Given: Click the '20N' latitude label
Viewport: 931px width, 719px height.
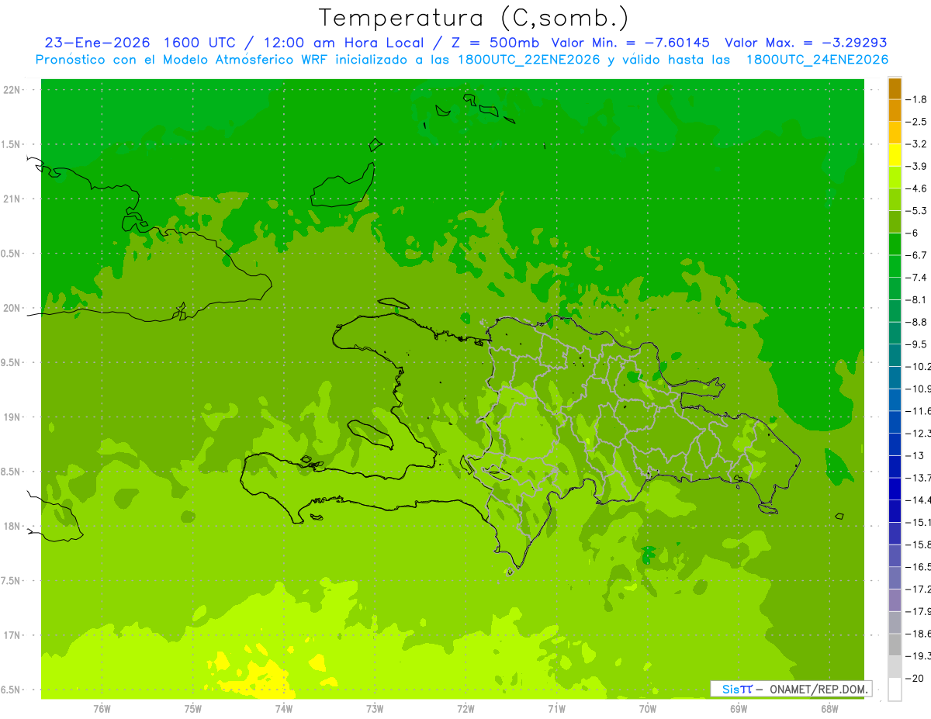Looking at the screenshot, I should (x=12, y=308).
